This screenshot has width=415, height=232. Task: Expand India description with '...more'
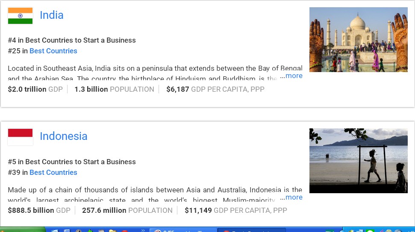click(291, 76)
